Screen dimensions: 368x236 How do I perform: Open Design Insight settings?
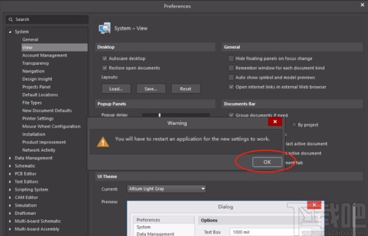pos(37,79)
